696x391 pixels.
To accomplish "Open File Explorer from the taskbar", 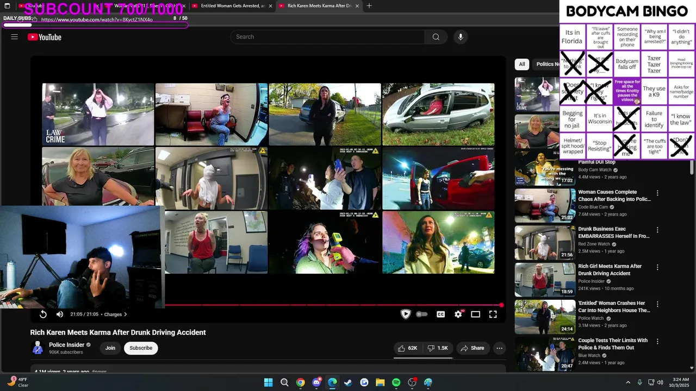I will [380, 383].
